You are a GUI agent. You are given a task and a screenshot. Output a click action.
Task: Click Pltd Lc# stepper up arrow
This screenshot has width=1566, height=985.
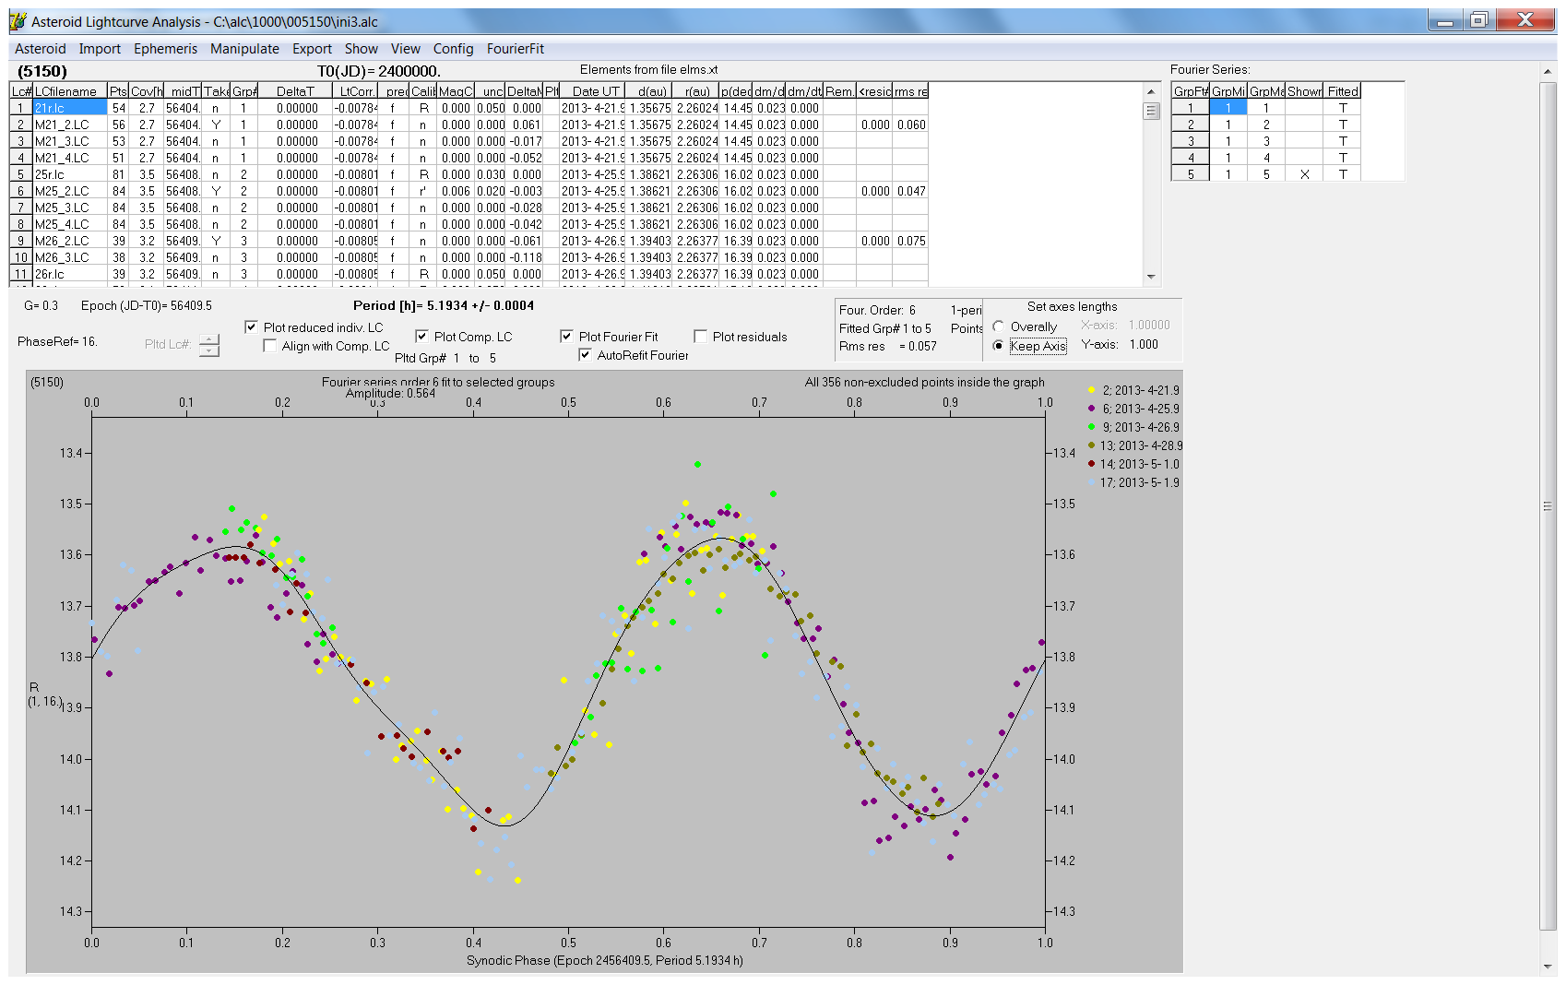(209, 339)
